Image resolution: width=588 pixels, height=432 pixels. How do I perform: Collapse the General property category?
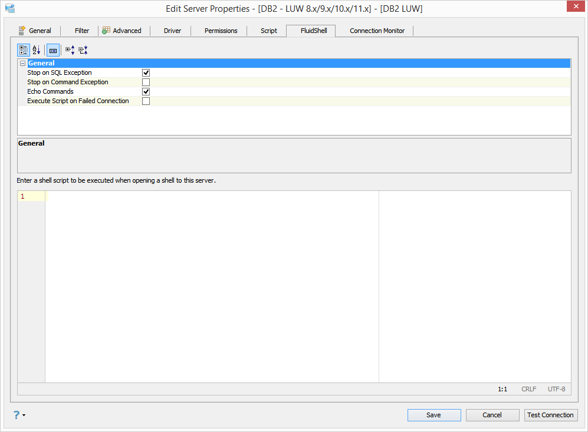click(x=22, y=63)
